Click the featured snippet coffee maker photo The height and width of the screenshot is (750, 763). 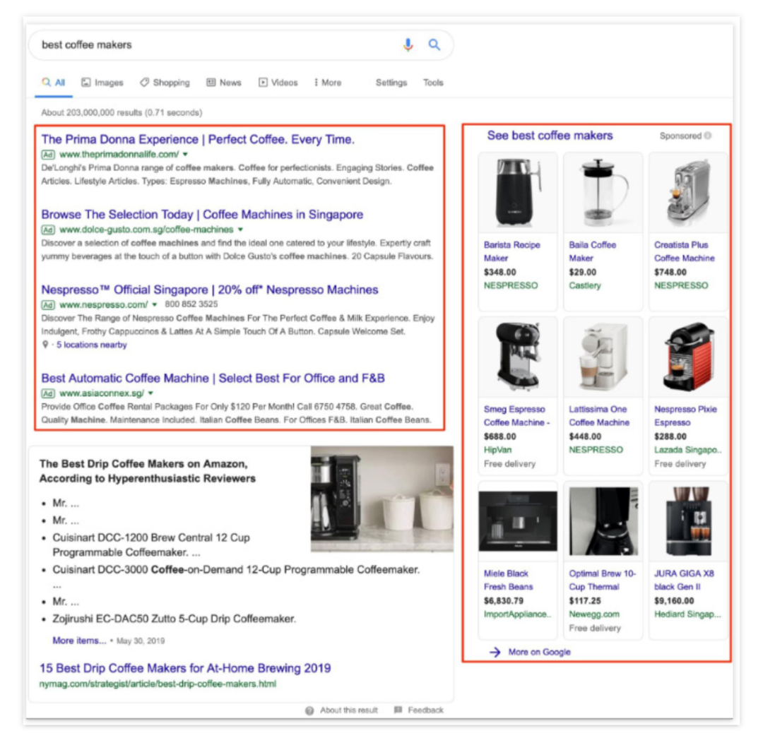[382, 499]
